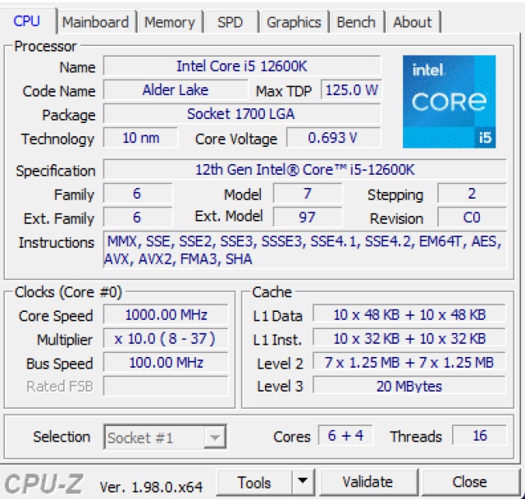
Task: Select the CPU tab
Action: coord(27,21)
